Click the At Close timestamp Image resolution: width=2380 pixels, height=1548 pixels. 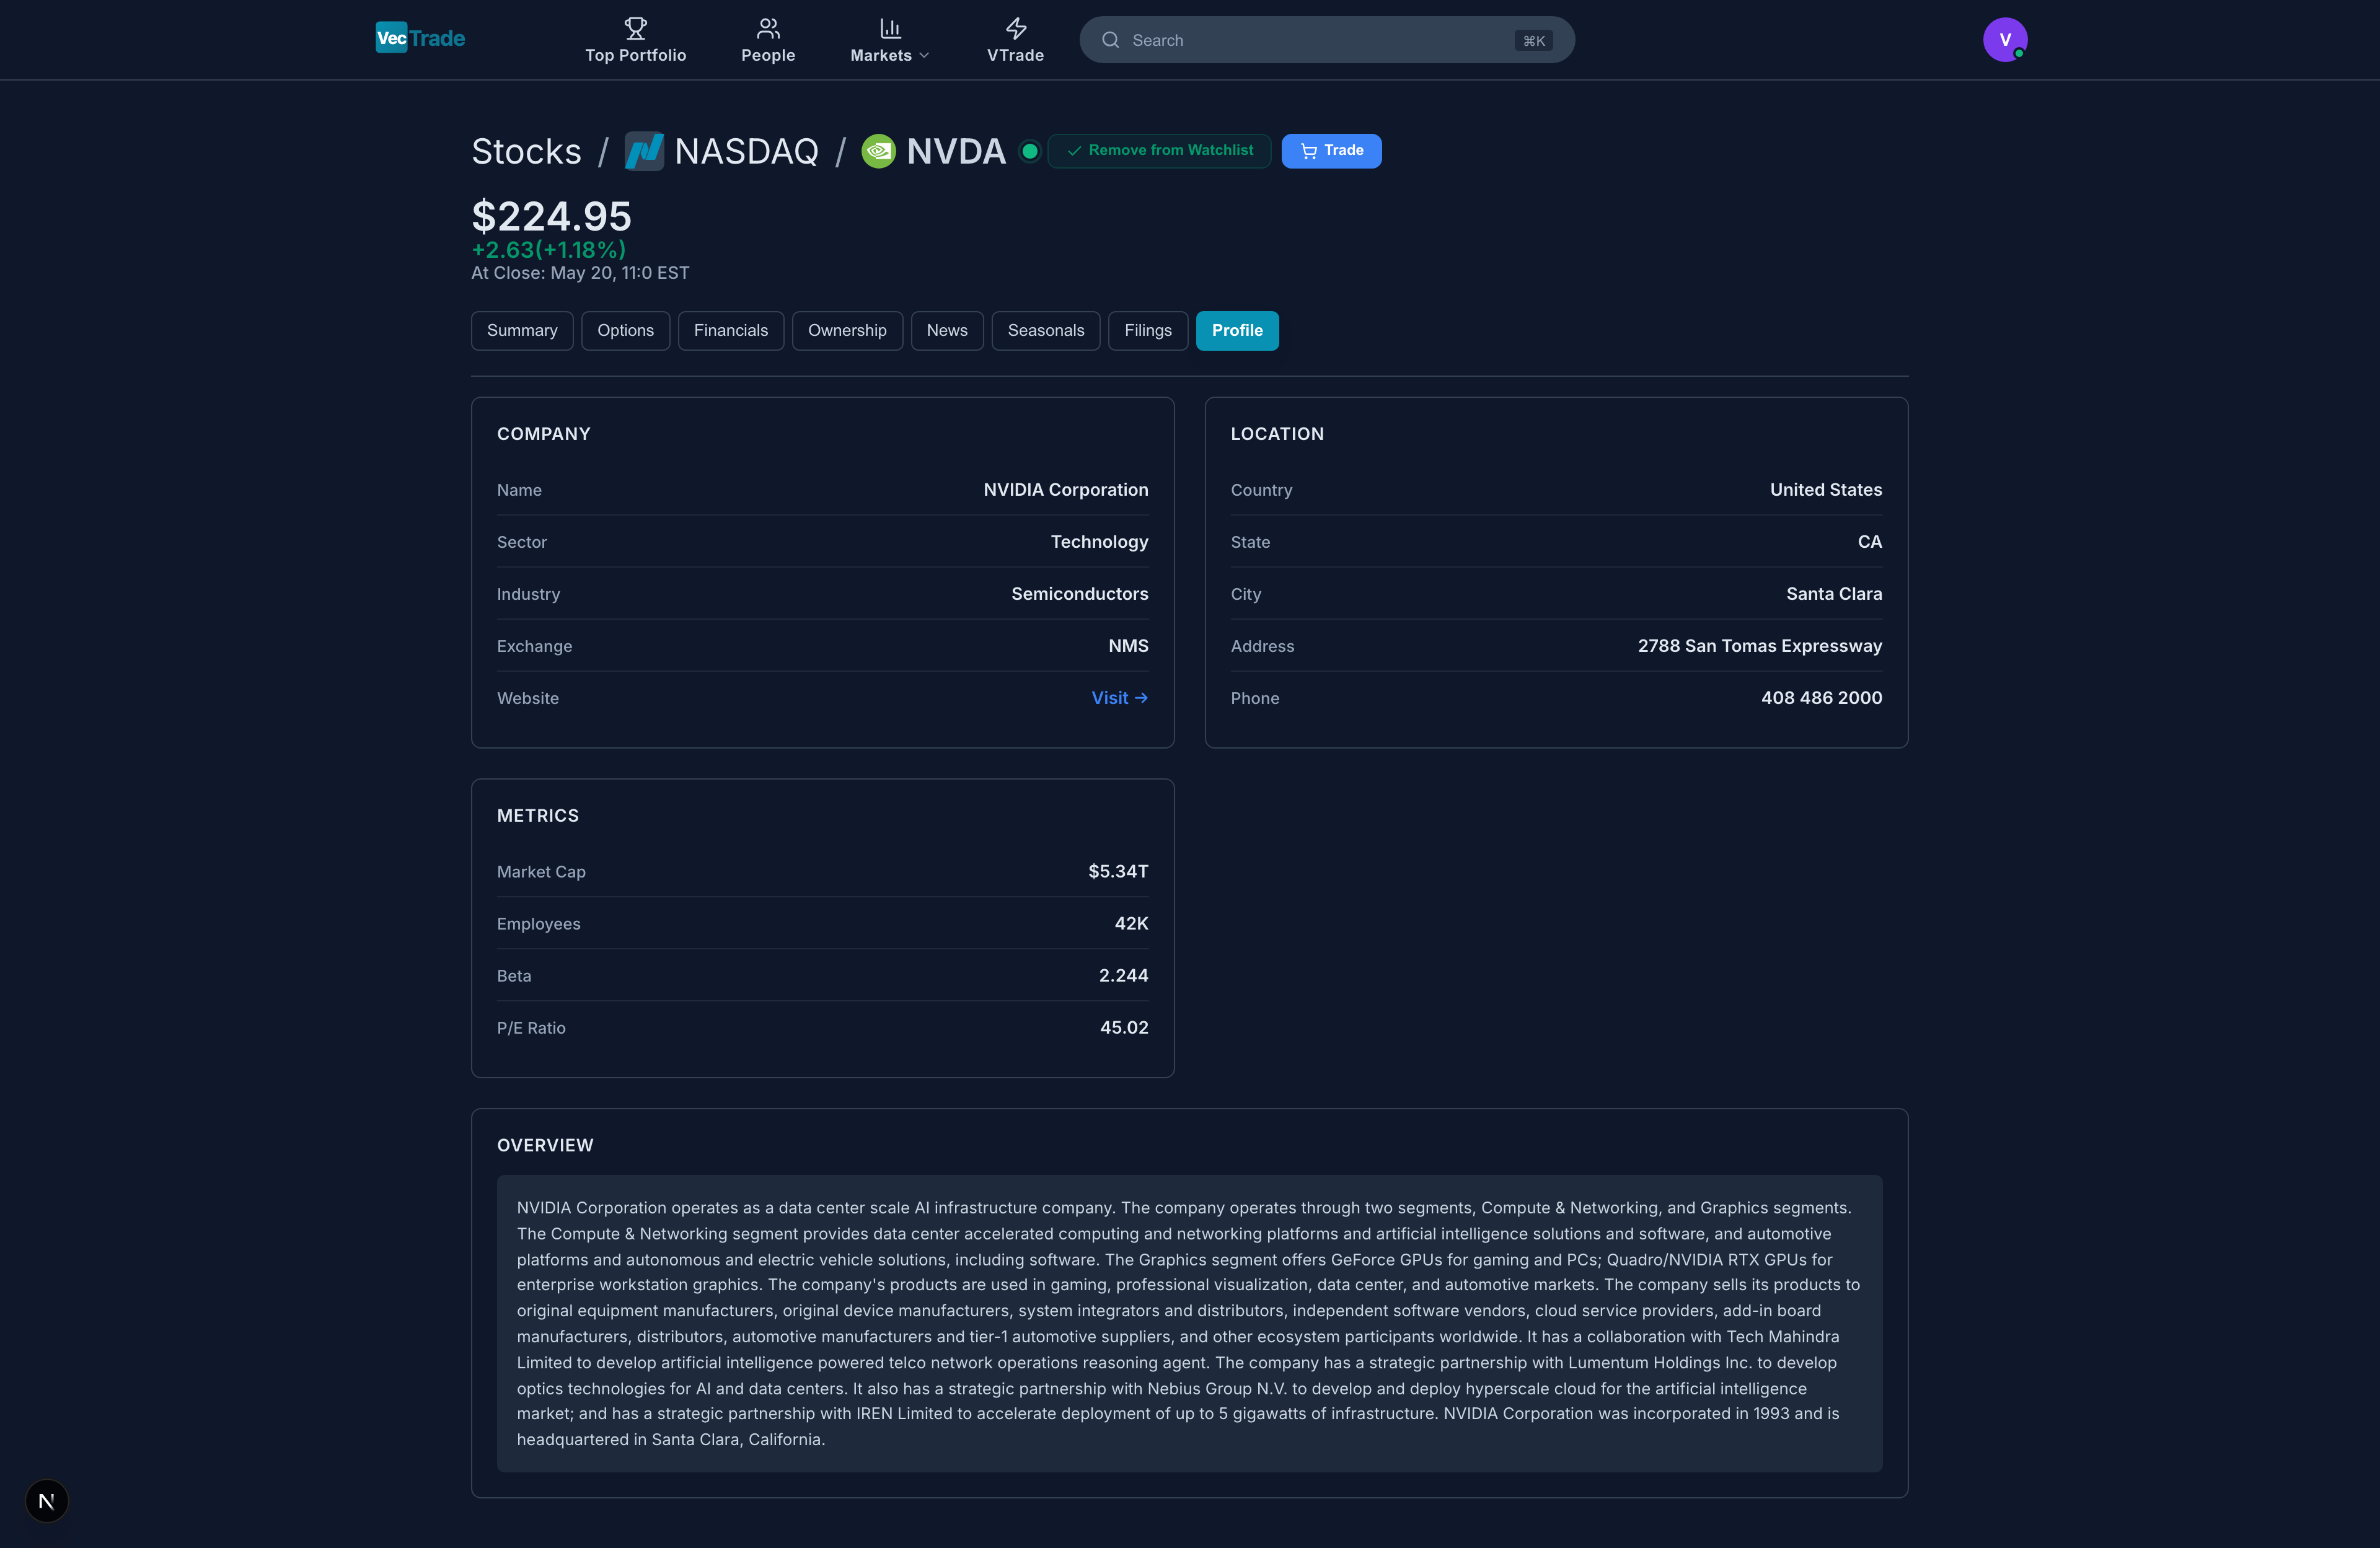click(580, 273)
